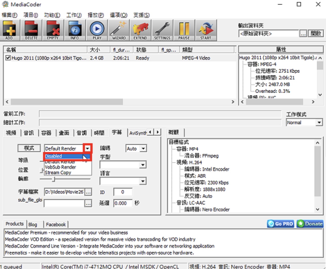Browse for subtitle file with the ellipsis button

coord(88,192)
